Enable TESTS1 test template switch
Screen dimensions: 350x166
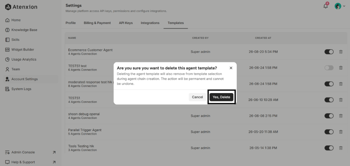(x=329, y=68)
